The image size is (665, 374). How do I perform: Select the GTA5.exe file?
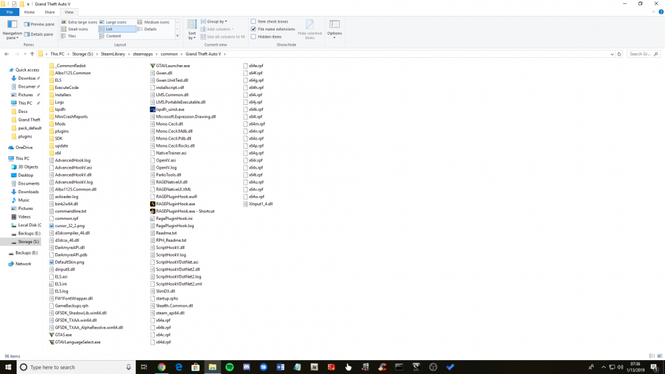(x=61, y=335)
